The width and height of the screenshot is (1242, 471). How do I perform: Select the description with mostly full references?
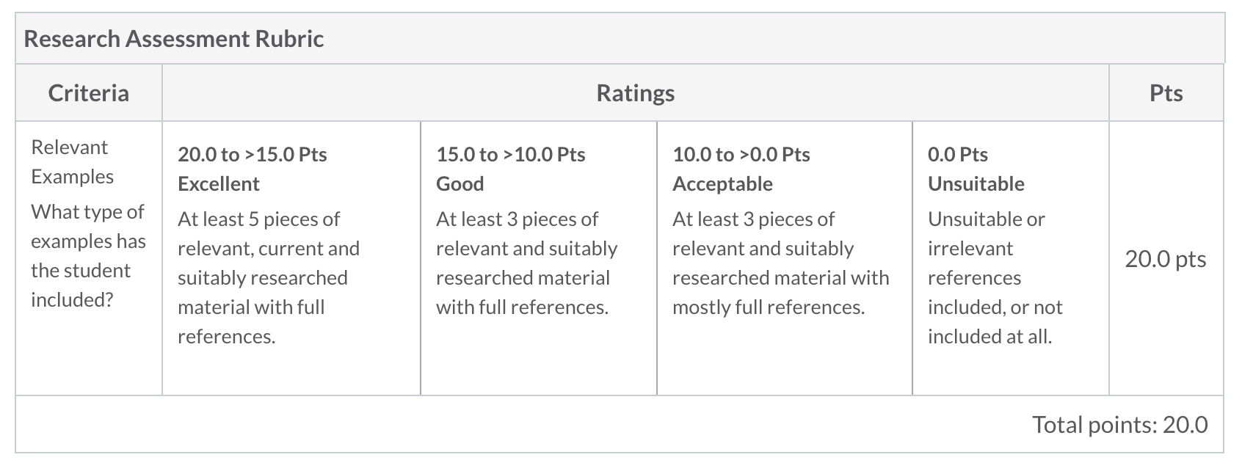point(781,263)
